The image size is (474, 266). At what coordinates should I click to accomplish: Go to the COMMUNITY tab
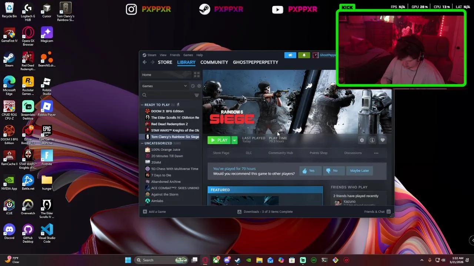click(x=214, y=62)
